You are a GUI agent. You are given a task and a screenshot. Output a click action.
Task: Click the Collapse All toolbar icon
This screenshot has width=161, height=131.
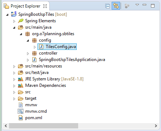(107, 6)
